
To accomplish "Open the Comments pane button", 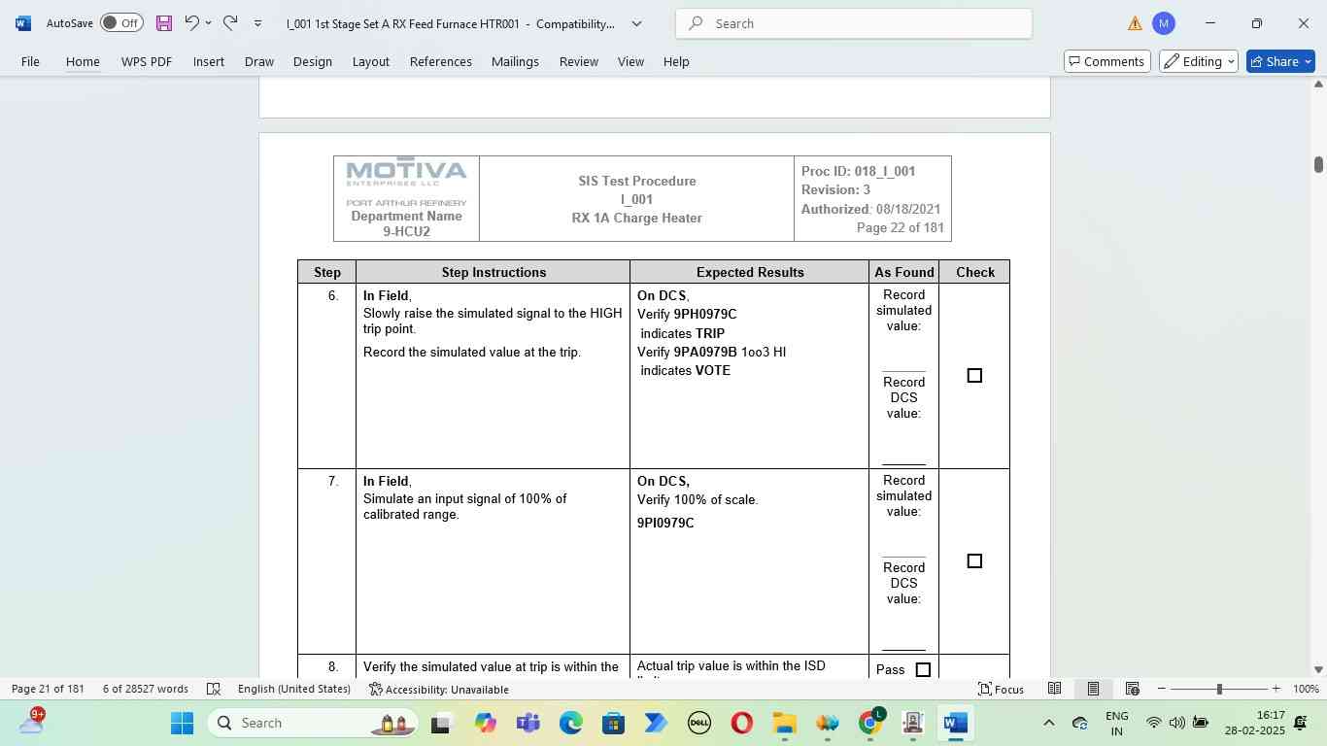I will 1107,61.
